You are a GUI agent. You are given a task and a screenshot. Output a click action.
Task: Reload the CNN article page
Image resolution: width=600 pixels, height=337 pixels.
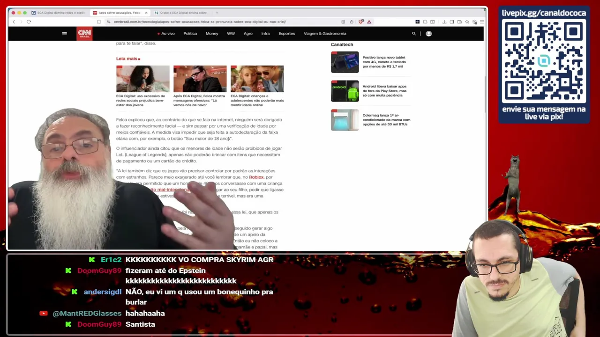(x=29, y=22)
